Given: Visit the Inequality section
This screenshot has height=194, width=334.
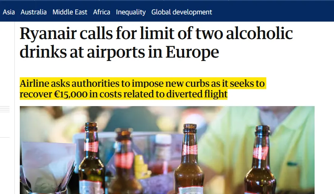Looking at the screenshot, I should tap(131, 12).
